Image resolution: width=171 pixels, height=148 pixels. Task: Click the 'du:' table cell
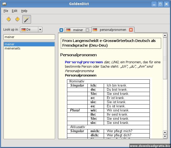tap(96, 90)
